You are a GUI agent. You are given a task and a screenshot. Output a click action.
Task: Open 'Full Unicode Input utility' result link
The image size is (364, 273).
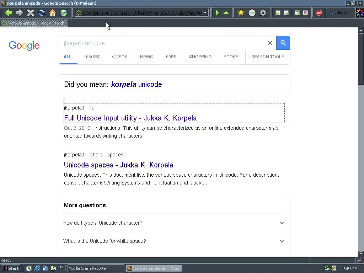[x=130, y=118]
